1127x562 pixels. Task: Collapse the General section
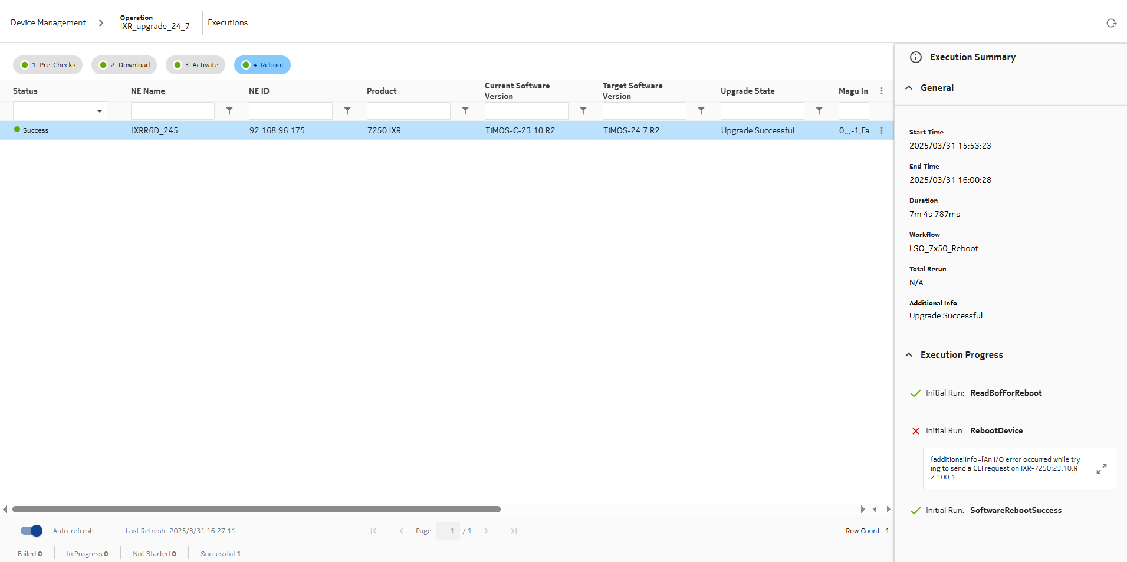coord(909,88)
